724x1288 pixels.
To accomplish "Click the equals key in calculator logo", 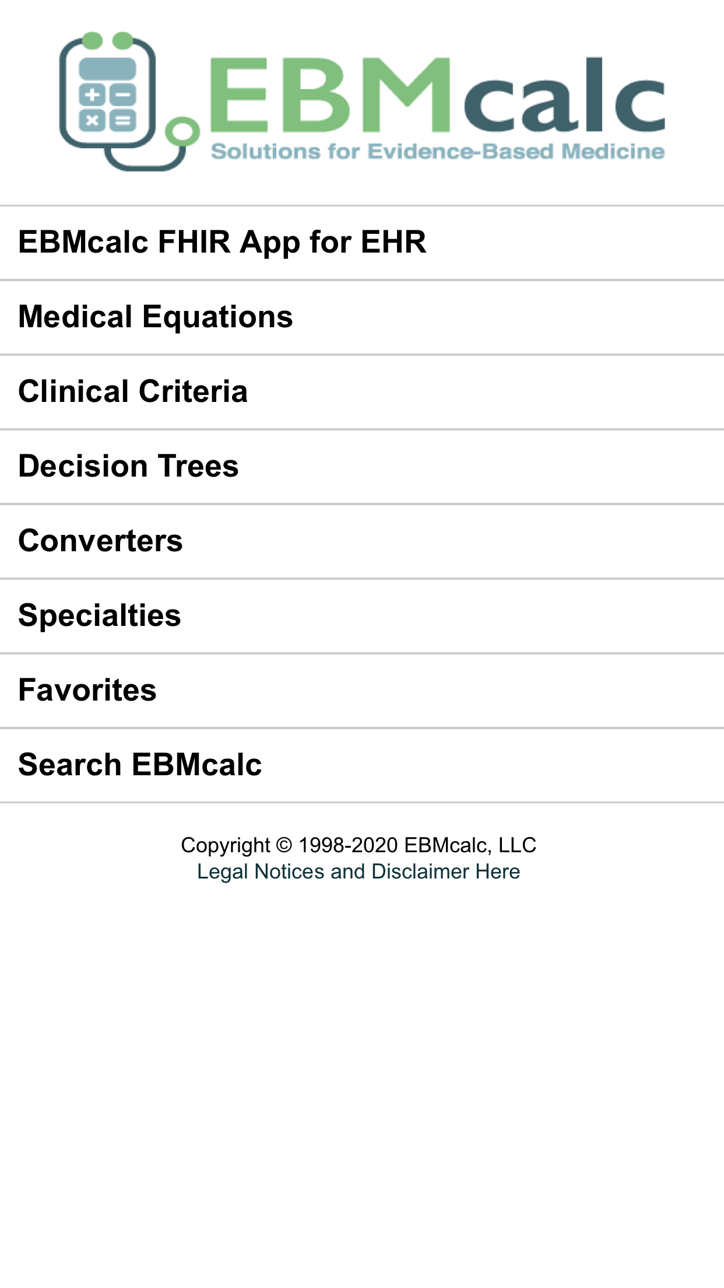I will pos(123,121).
